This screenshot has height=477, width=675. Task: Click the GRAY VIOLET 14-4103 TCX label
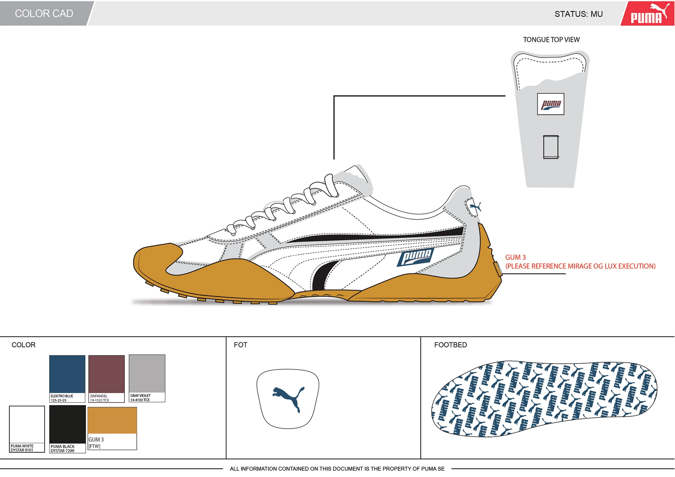[x=141, y=398]
